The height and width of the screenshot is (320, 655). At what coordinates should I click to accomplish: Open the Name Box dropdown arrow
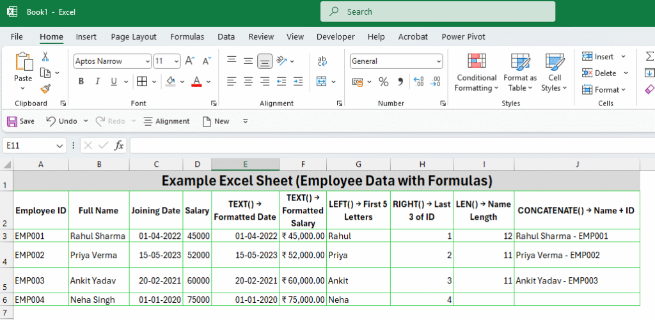point(59,146)
